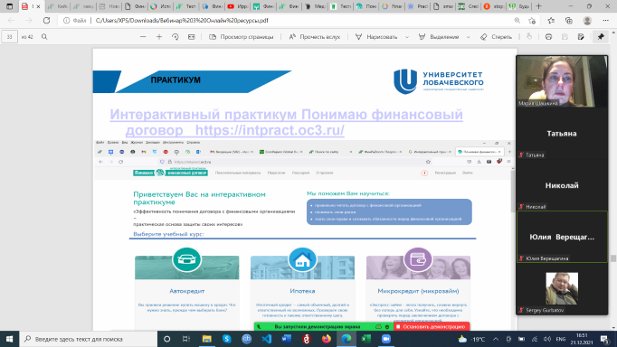This screenshot has width=617, height=347.
Task: Switch to the YouTube browser tab
Action: pyautogui.click(x=237, y=6)
